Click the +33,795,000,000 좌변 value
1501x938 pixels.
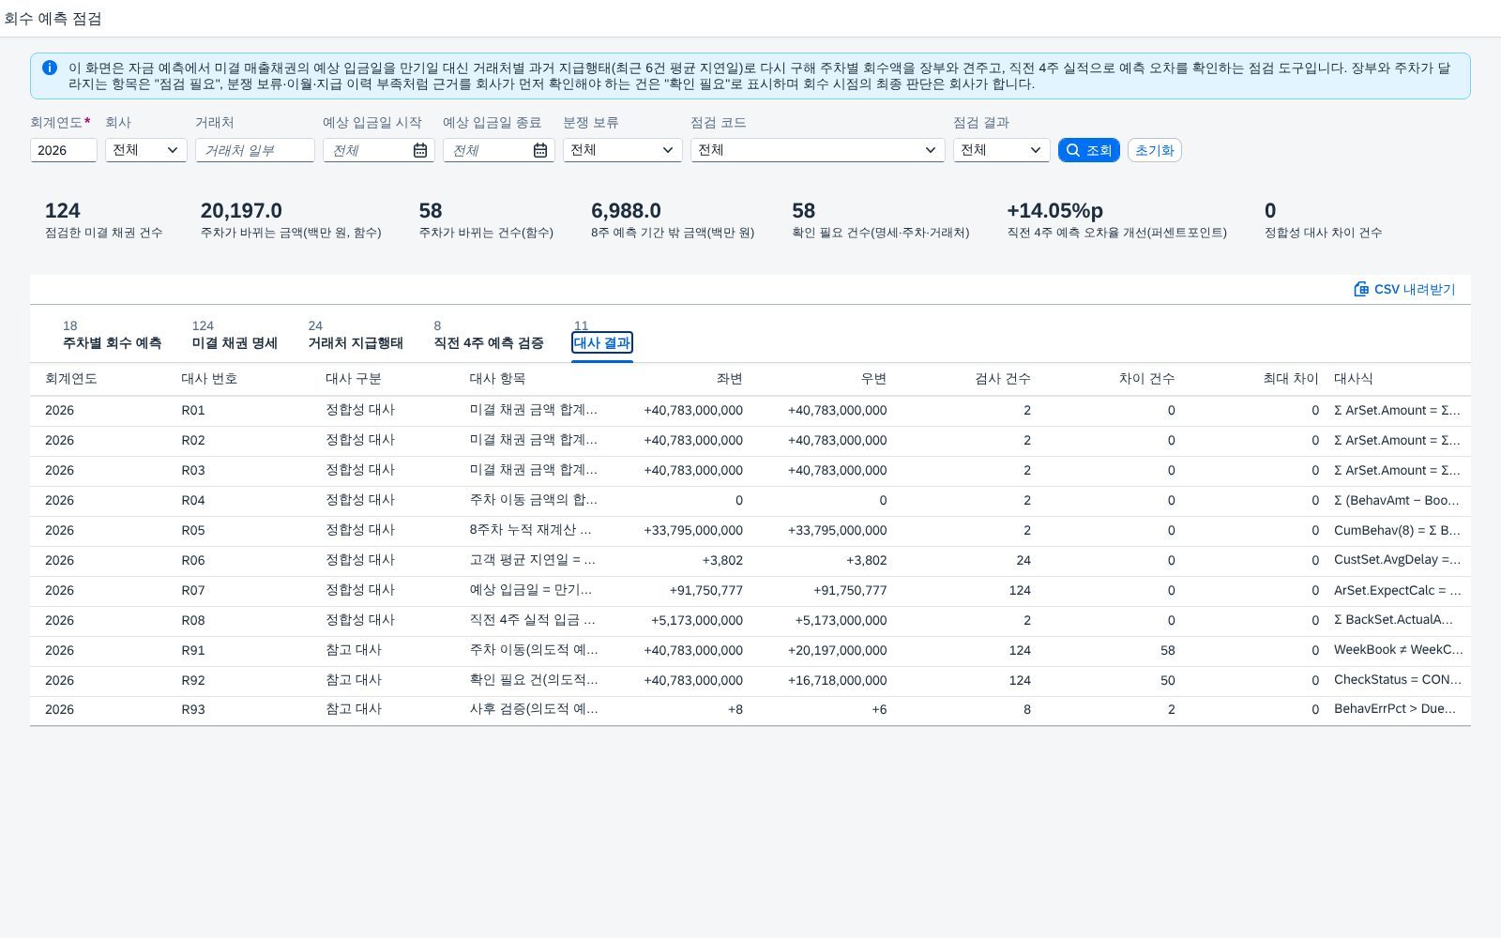pyautogui.click(x=693, y=530)
